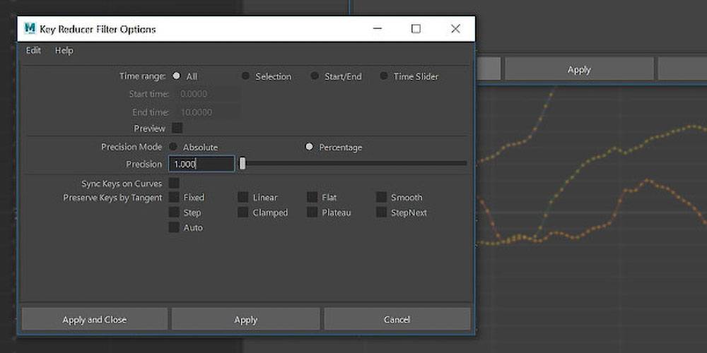Check the StepNext tangent option
Image resolution: width=707 pixels, height=353 pixels.
(x=381, y=213)
